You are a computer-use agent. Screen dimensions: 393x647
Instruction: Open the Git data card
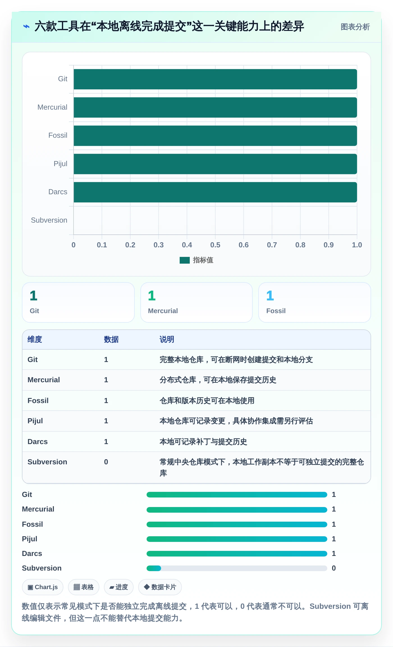tap(78, 302)
